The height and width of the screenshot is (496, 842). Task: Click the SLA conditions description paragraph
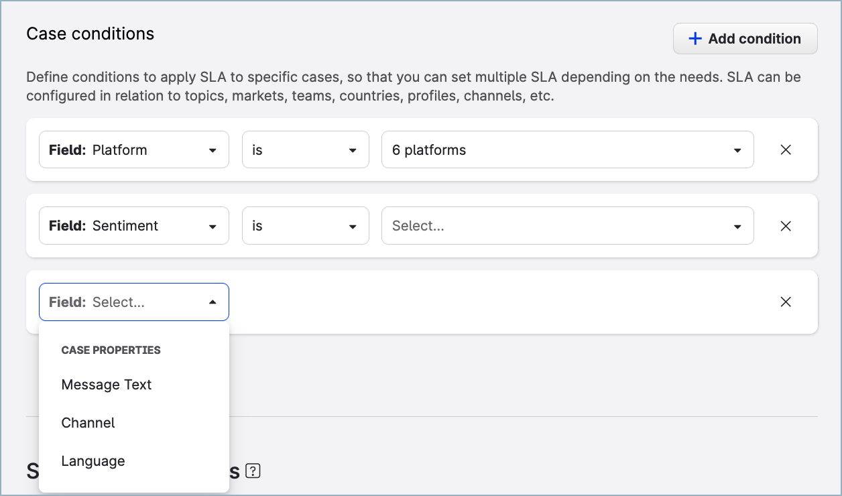413,86
